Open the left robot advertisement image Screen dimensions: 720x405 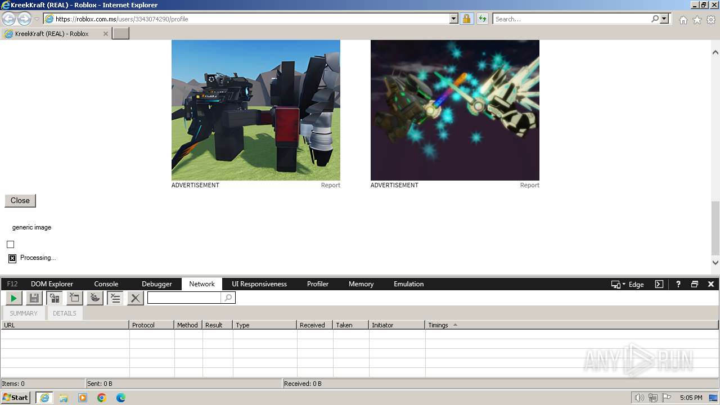click(256, 110)
